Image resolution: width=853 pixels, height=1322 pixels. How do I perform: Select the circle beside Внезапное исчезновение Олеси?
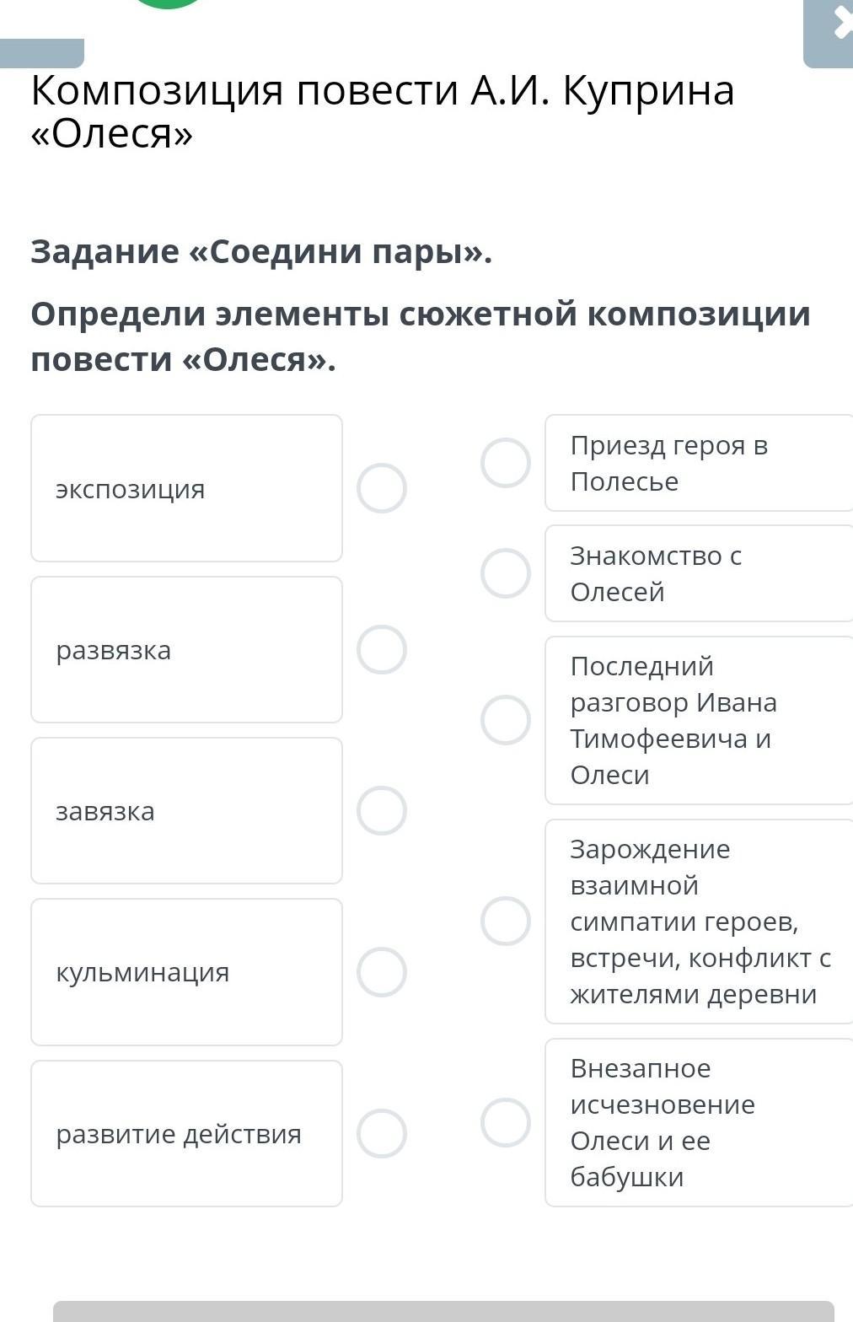click(x=506, y=1122)
